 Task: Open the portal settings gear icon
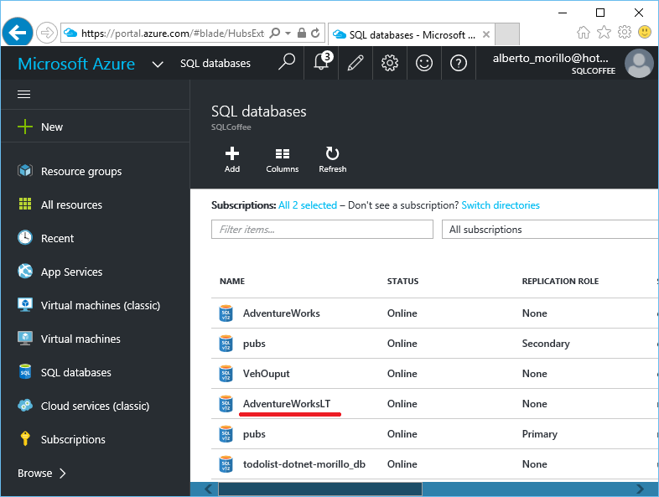click(390, 63)
